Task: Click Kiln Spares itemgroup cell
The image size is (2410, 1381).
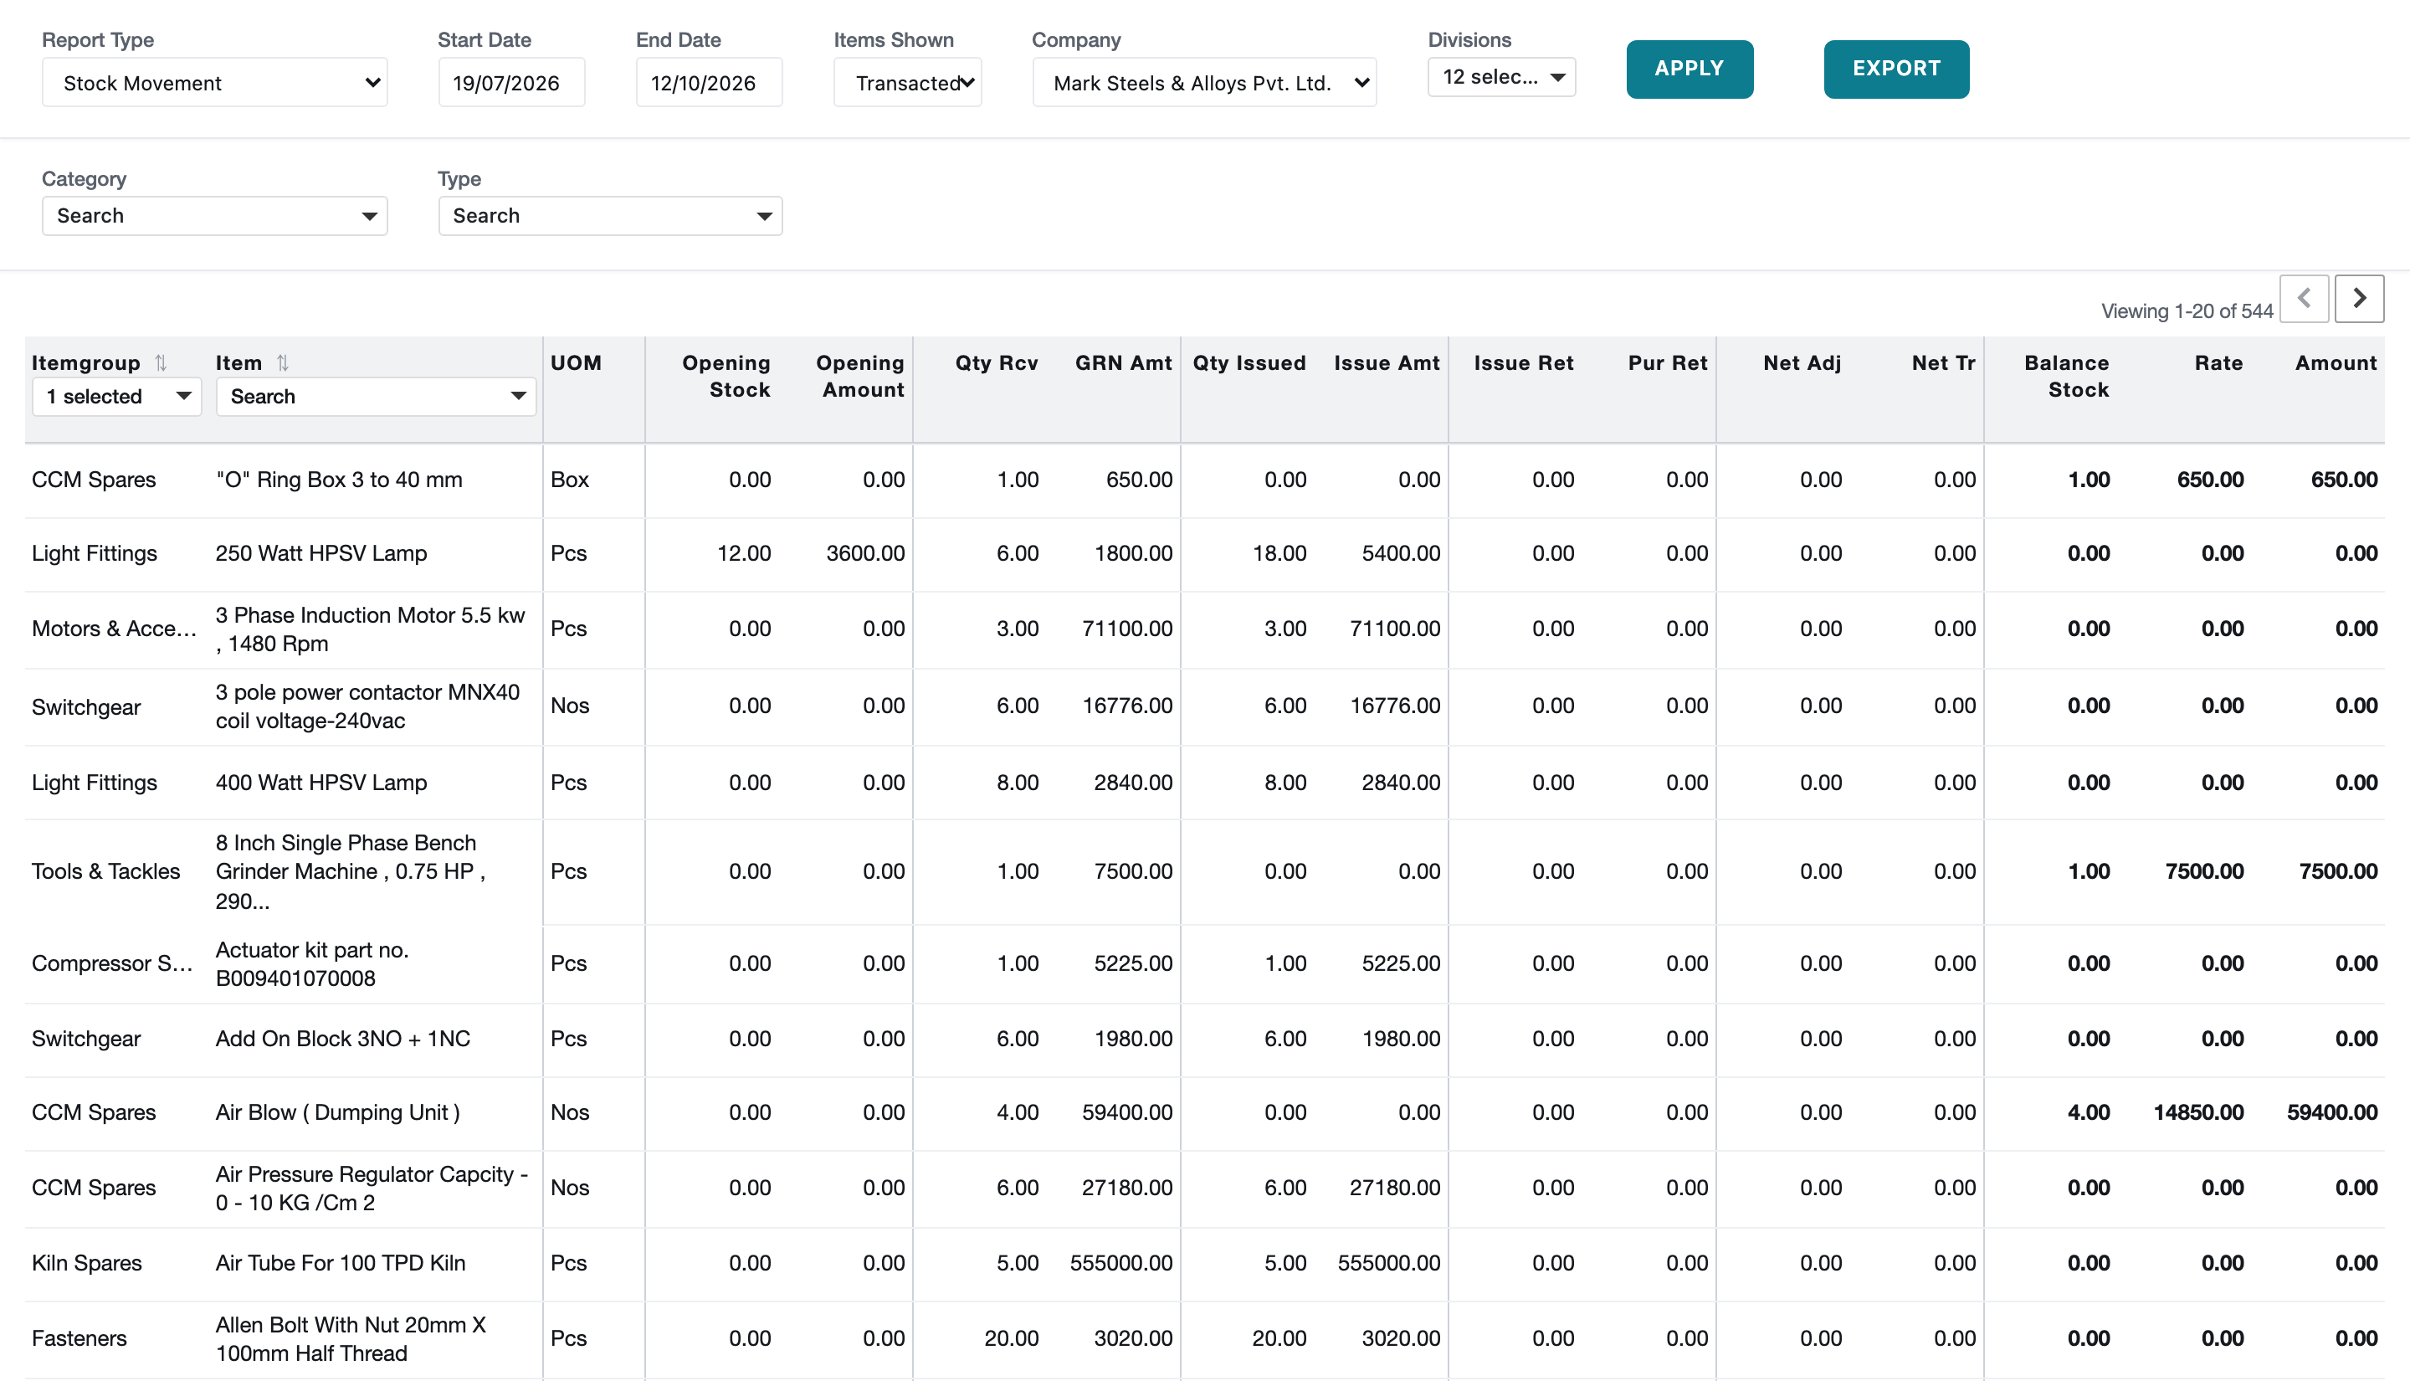Action: tap(86, 1265)
